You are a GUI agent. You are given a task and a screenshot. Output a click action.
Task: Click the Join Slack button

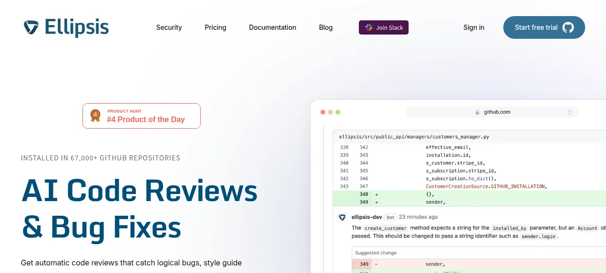click(x=383, y=27)
